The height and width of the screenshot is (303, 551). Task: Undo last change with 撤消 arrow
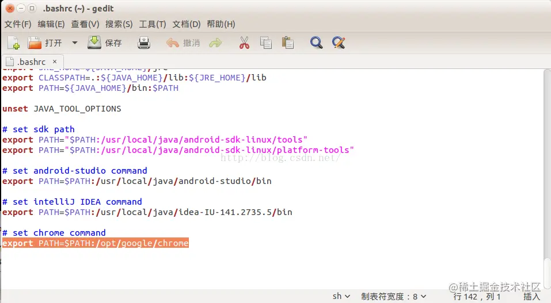[x=173, y=43]
